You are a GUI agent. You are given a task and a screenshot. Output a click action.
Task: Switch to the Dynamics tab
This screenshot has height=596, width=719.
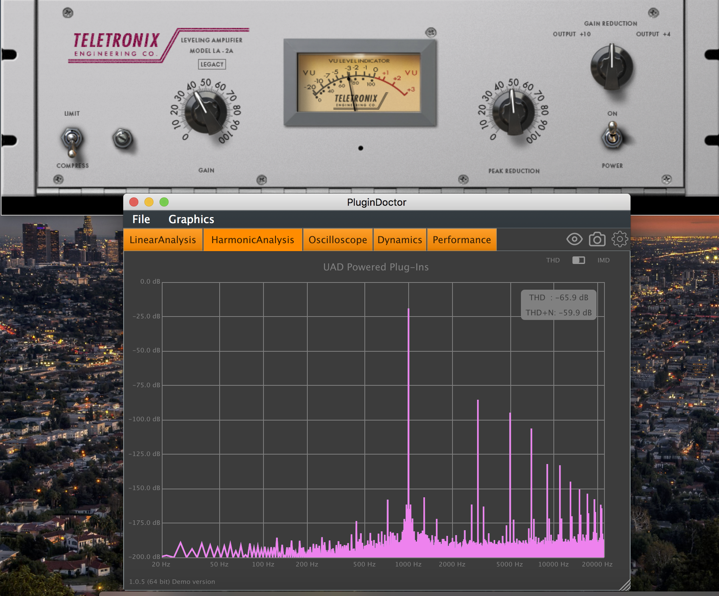pyautogui.click(x=400, y=240)
